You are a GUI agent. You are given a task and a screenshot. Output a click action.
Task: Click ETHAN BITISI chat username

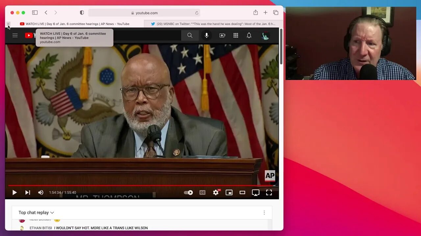click(x=41, y=228)
